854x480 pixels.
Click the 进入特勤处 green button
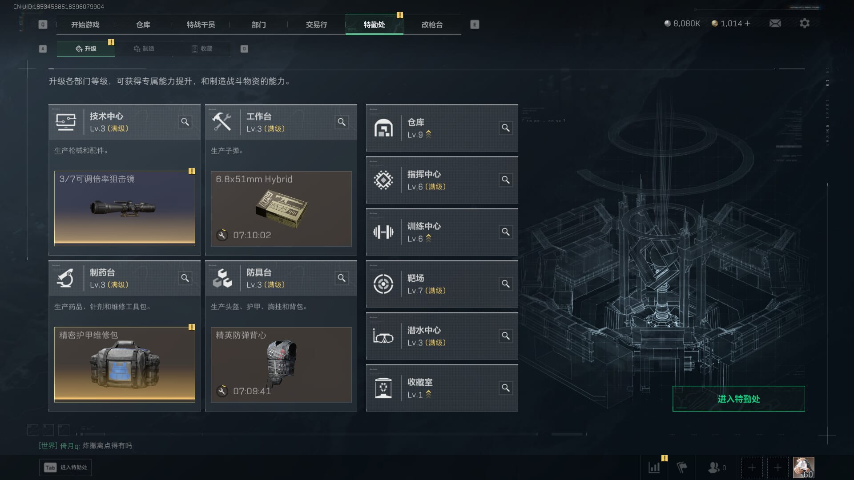coord(738,399)
